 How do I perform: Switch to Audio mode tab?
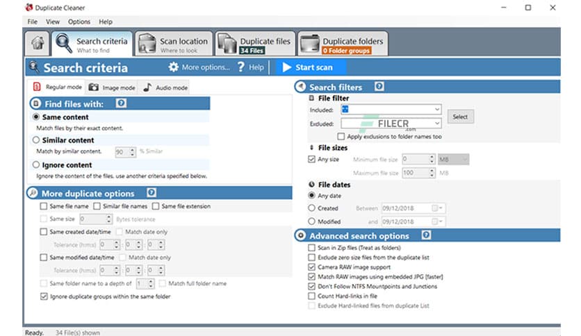(165, 87)
